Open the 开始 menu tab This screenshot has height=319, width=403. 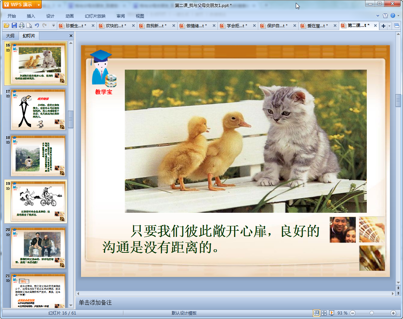click(x=12, y=16)
